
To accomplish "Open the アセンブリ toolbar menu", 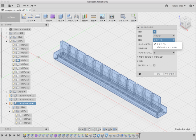I will (73, 21).
